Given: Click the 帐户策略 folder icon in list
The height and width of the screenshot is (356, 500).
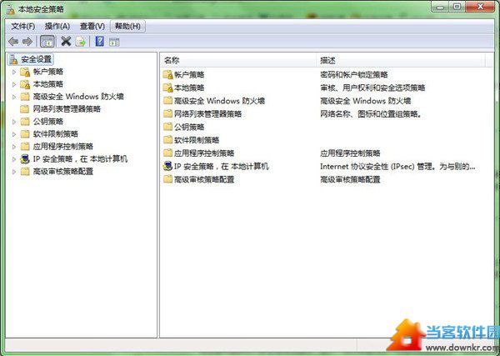Looking at the screenshot, I should coord(167,75).
